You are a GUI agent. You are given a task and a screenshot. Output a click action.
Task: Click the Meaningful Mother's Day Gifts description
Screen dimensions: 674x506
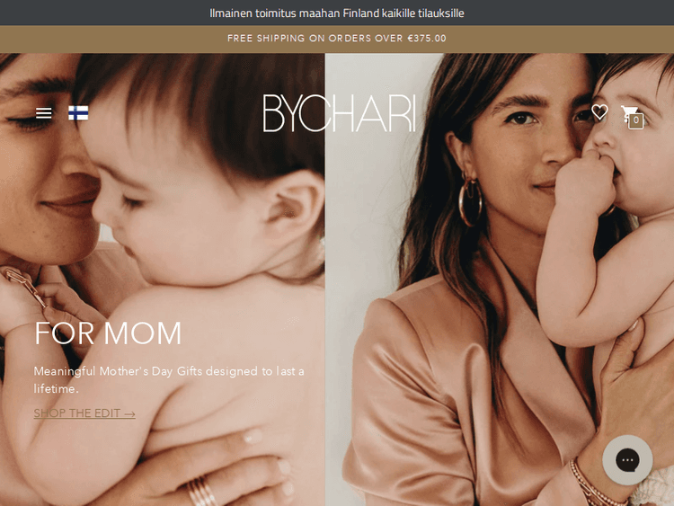pos(169,379)
